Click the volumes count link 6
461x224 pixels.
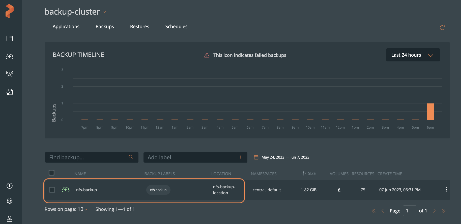pos(339,190)
